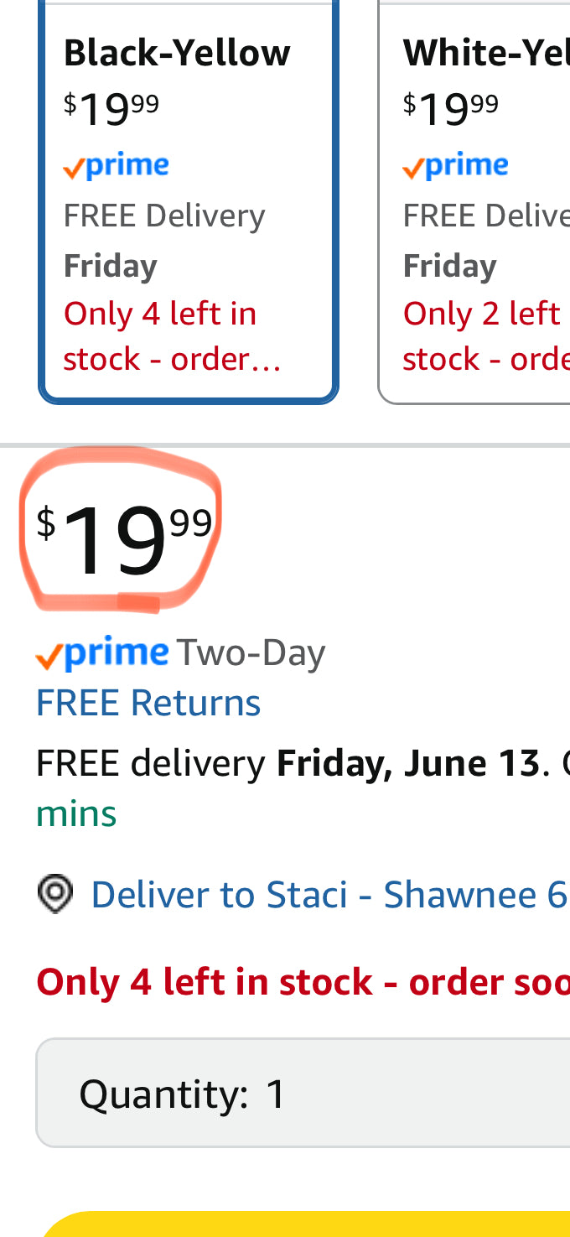The width and height of the screenshot is (570, 1237).
Task: Tap 'FREE Delivery' text in Black-Yellow card
Action: 164,216
